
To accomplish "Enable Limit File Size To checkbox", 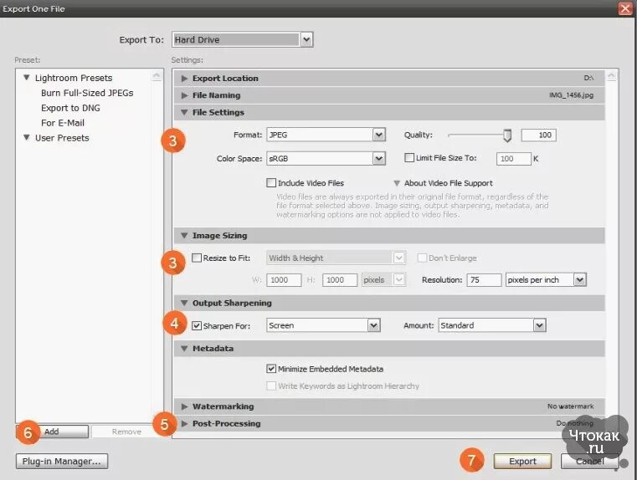I will pyautogui.click(x=409, y=157).
